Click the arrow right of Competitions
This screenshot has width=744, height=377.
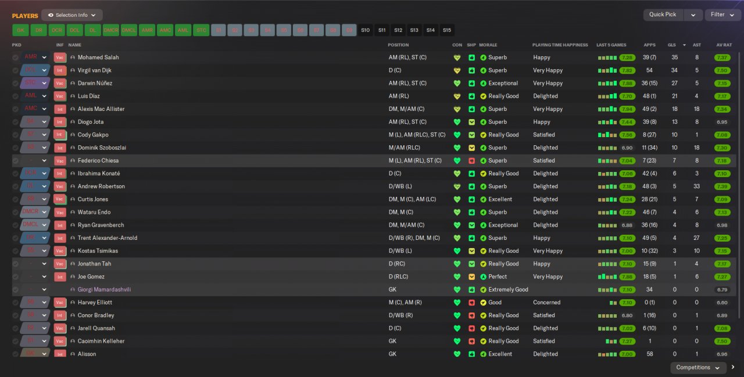733,368
